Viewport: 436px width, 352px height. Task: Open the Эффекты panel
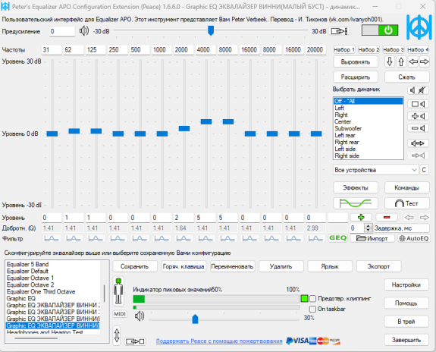[x=356, y=188]
